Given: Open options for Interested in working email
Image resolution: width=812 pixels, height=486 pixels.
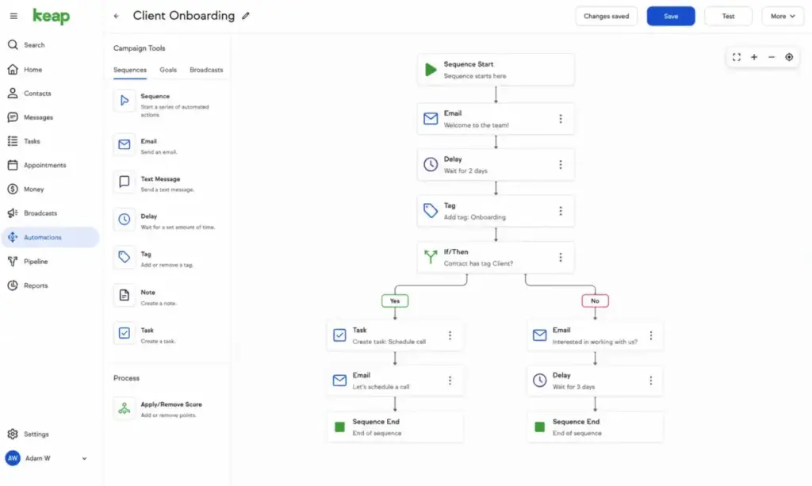Looking at the screenshot, I should [x=650, y=335].
